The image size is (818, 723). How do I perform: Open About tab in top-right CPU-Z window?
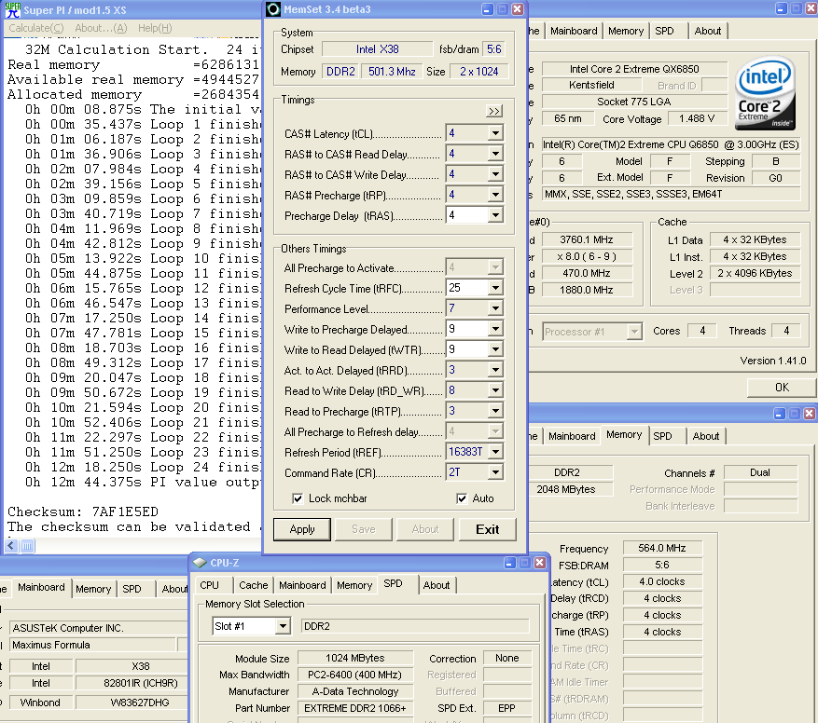pos(707,31)
